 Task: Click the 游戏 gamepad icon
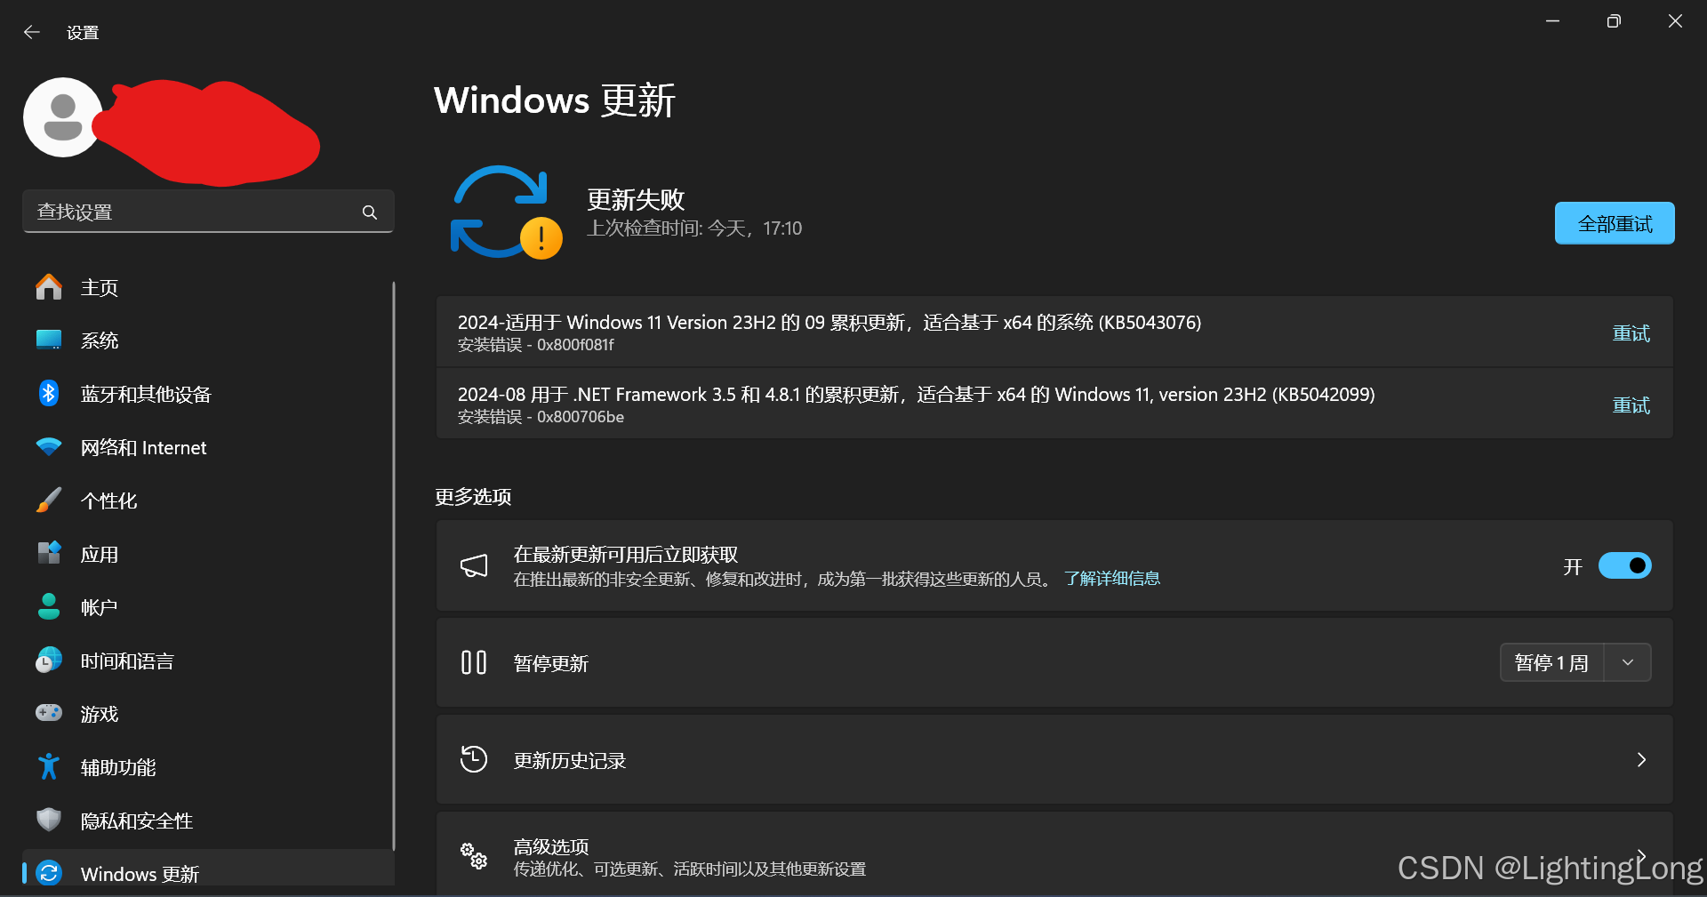49,713
